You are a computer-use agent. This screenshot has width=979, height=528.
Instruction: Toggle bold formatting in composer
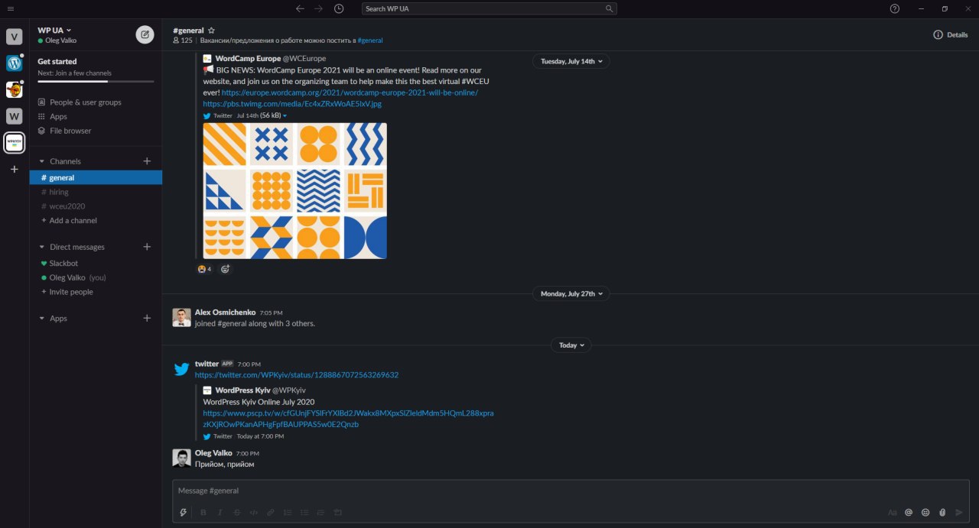[203, 512]
